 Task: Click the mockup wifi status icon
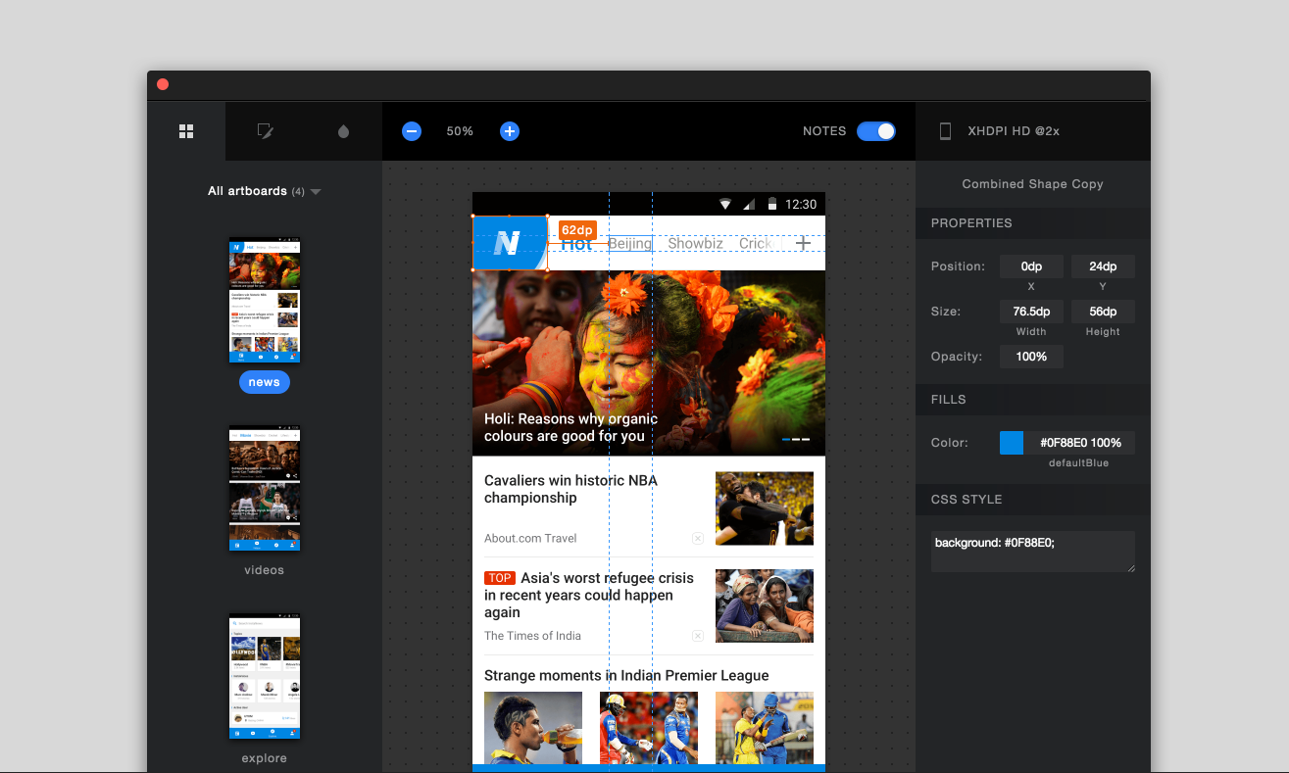tap(725, 204)
